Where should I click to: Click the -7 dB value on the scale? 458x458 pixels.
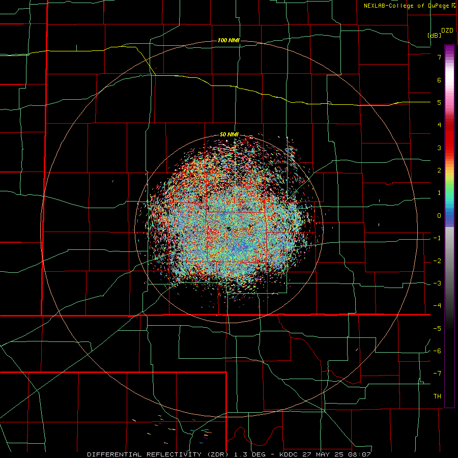(437, 374)
